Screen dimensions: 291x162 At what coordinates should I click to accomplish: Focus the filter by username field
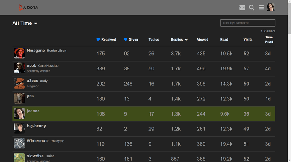point(248,23)
